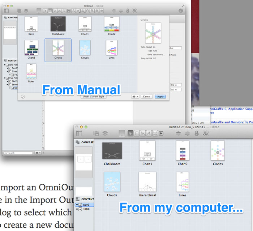Pick Magnet tool in Untitled window toolbar
The height and width of the screenshot is (231, 253).
(x=87, y=10)
